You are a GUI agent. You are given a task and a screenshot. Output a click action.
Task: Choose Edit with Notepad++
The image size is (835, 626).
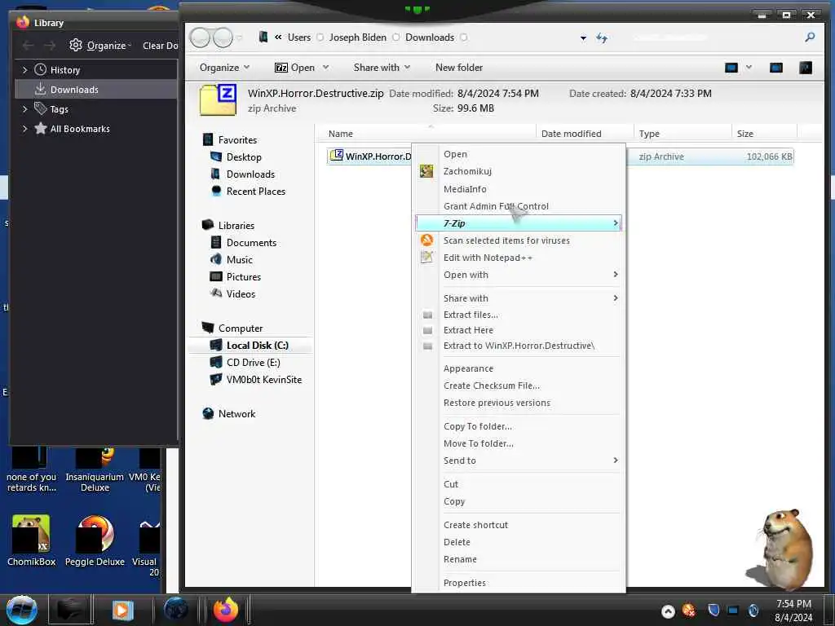pos(488,258)
